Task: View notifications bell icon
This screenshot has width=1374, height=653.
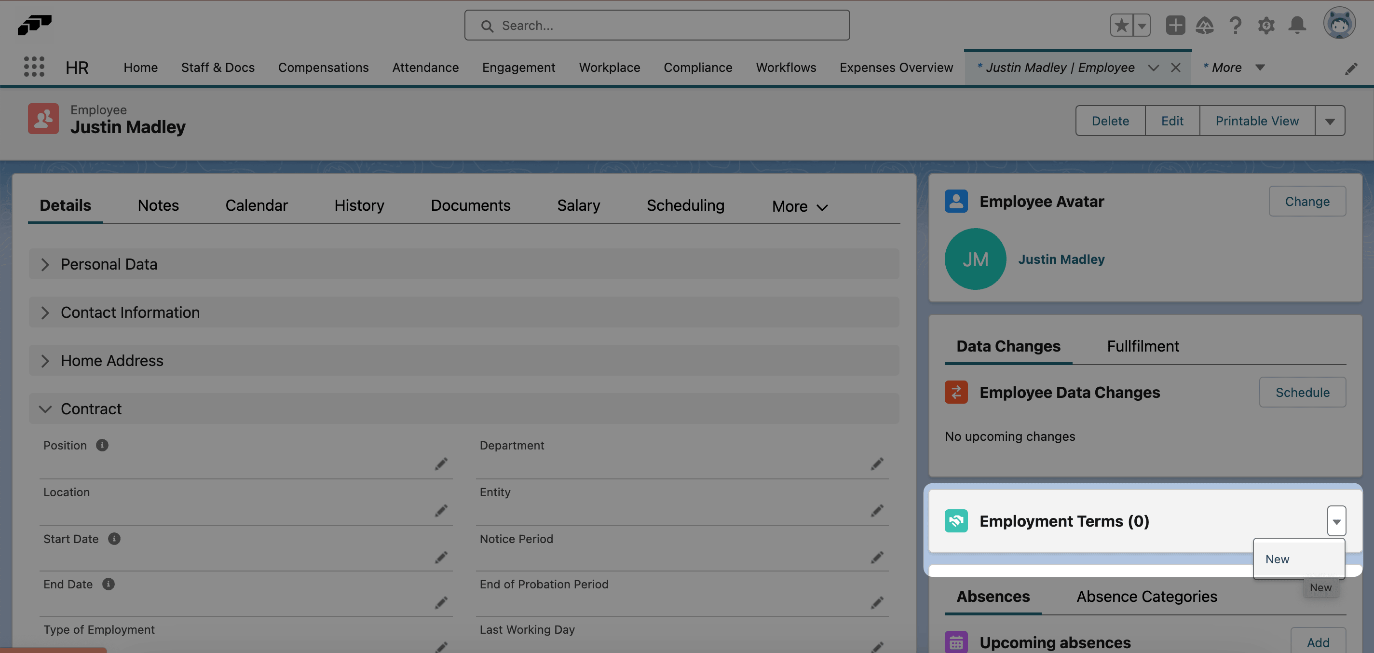Action: pyautogui.click(x=1297, y=25)
